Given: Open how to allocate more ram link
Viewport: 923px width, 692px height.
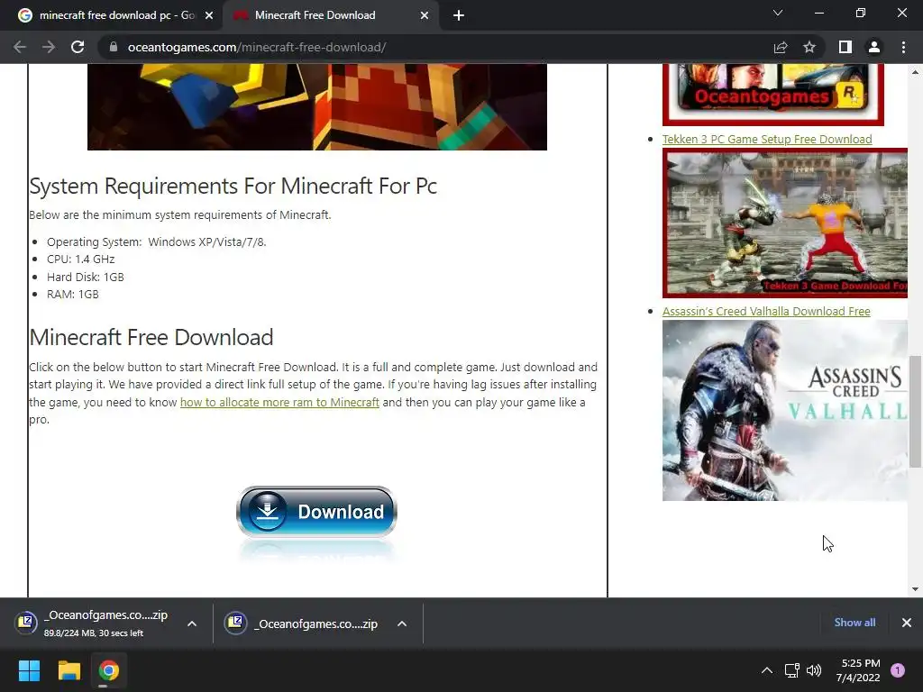Looking at the screenshot, I should [279, 403].
